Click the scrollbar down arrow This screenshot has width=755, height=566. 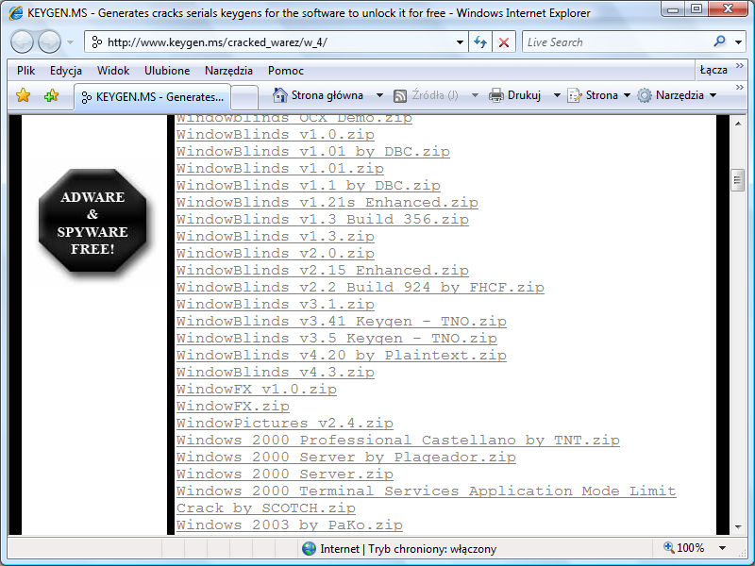(x=738, y=526)
